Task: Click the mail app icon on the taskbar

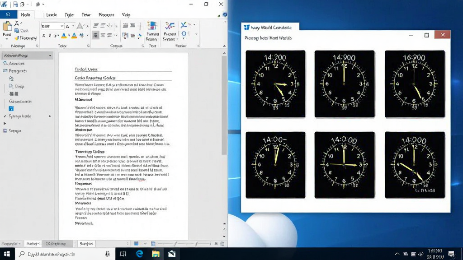Action: (172, 254)
